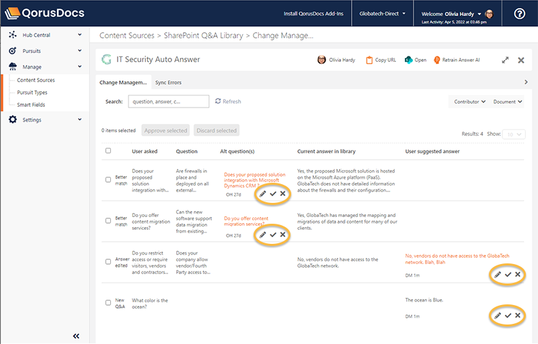Edit suggested answer 'No, vendors do not have access'
538x344 pixels.
(x=498, y=275)
